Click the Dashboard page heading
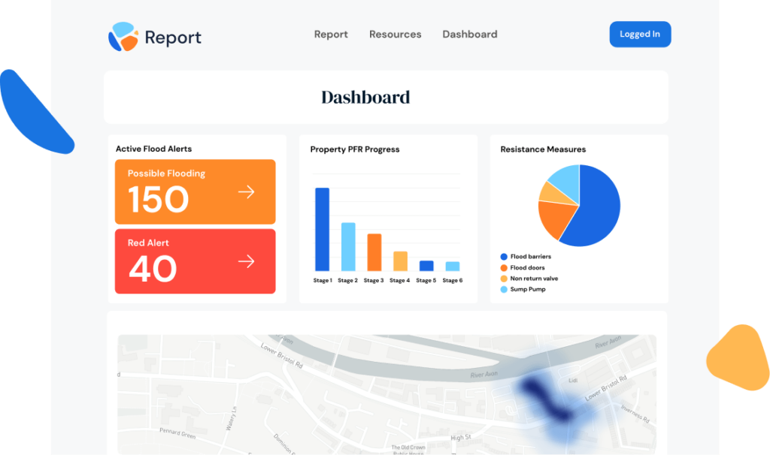This screenshot has height=455, width=770. pyautogui.click(x=366, y=97)
